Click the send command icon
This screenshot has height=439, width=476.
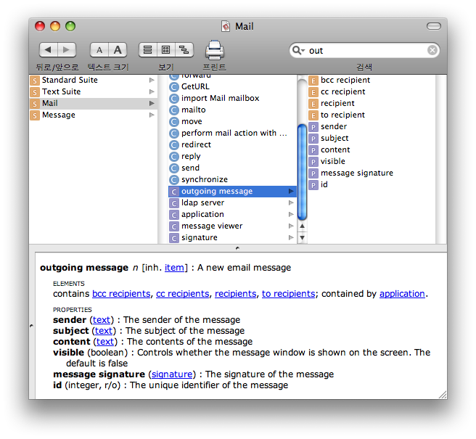(x=174, y=168)
